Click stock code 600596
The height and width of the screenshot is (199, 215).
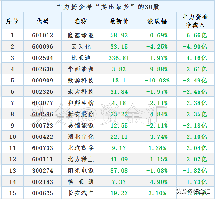pyautogui.click(x=43, y=114)
